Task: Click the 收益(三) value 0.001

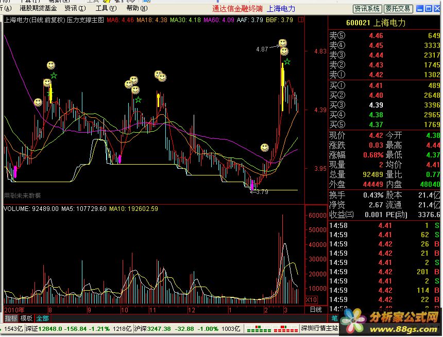Action: tap(374, 215)
